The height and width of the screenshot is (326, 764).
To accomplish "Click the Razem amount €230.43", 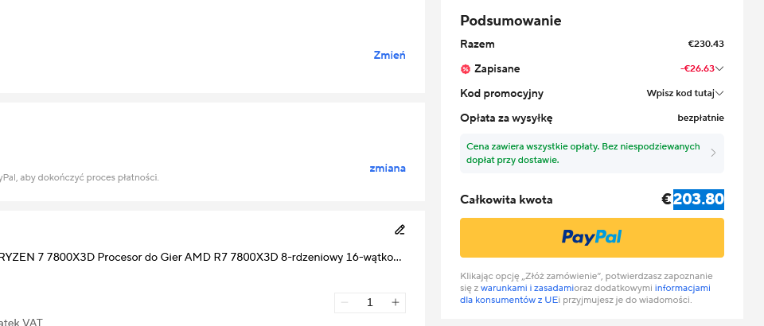I will point(706,44).
